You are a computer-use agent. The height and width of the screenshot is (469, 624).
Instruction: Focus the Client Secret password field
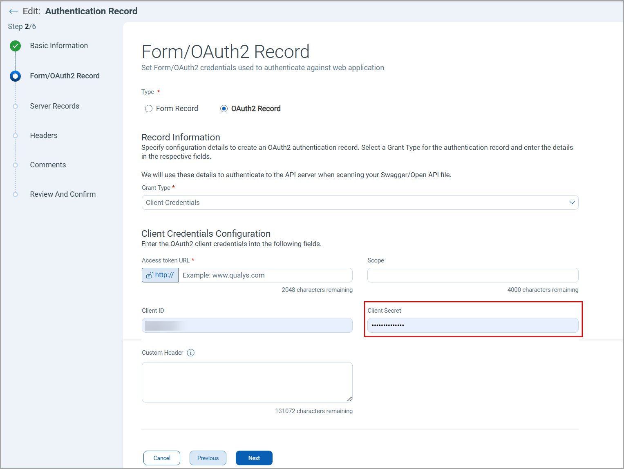point(472,325)
